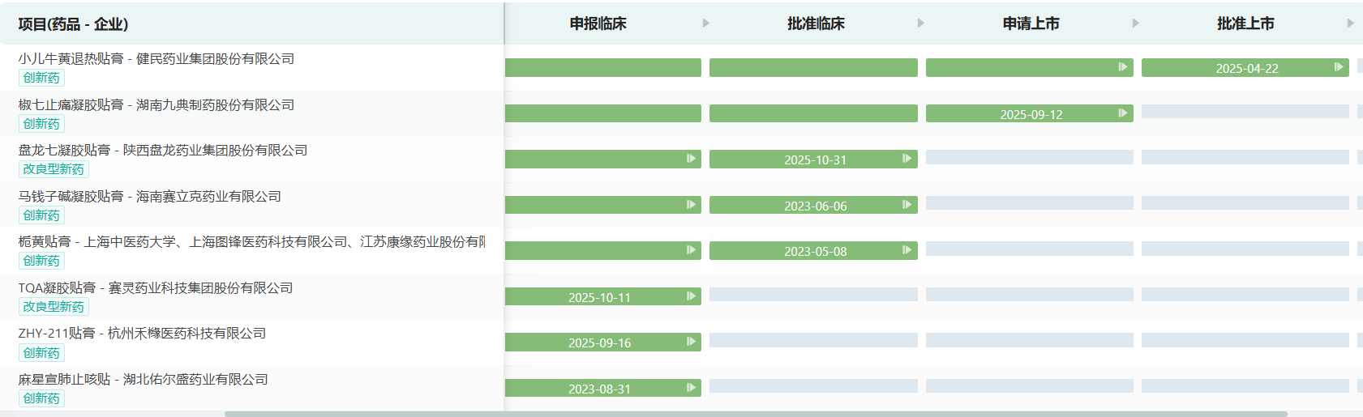Select the 2025-04-22 批准上市 progress bar
Image resolution: width=1363 pixels, height=417 pixels.
point(1245,68)
